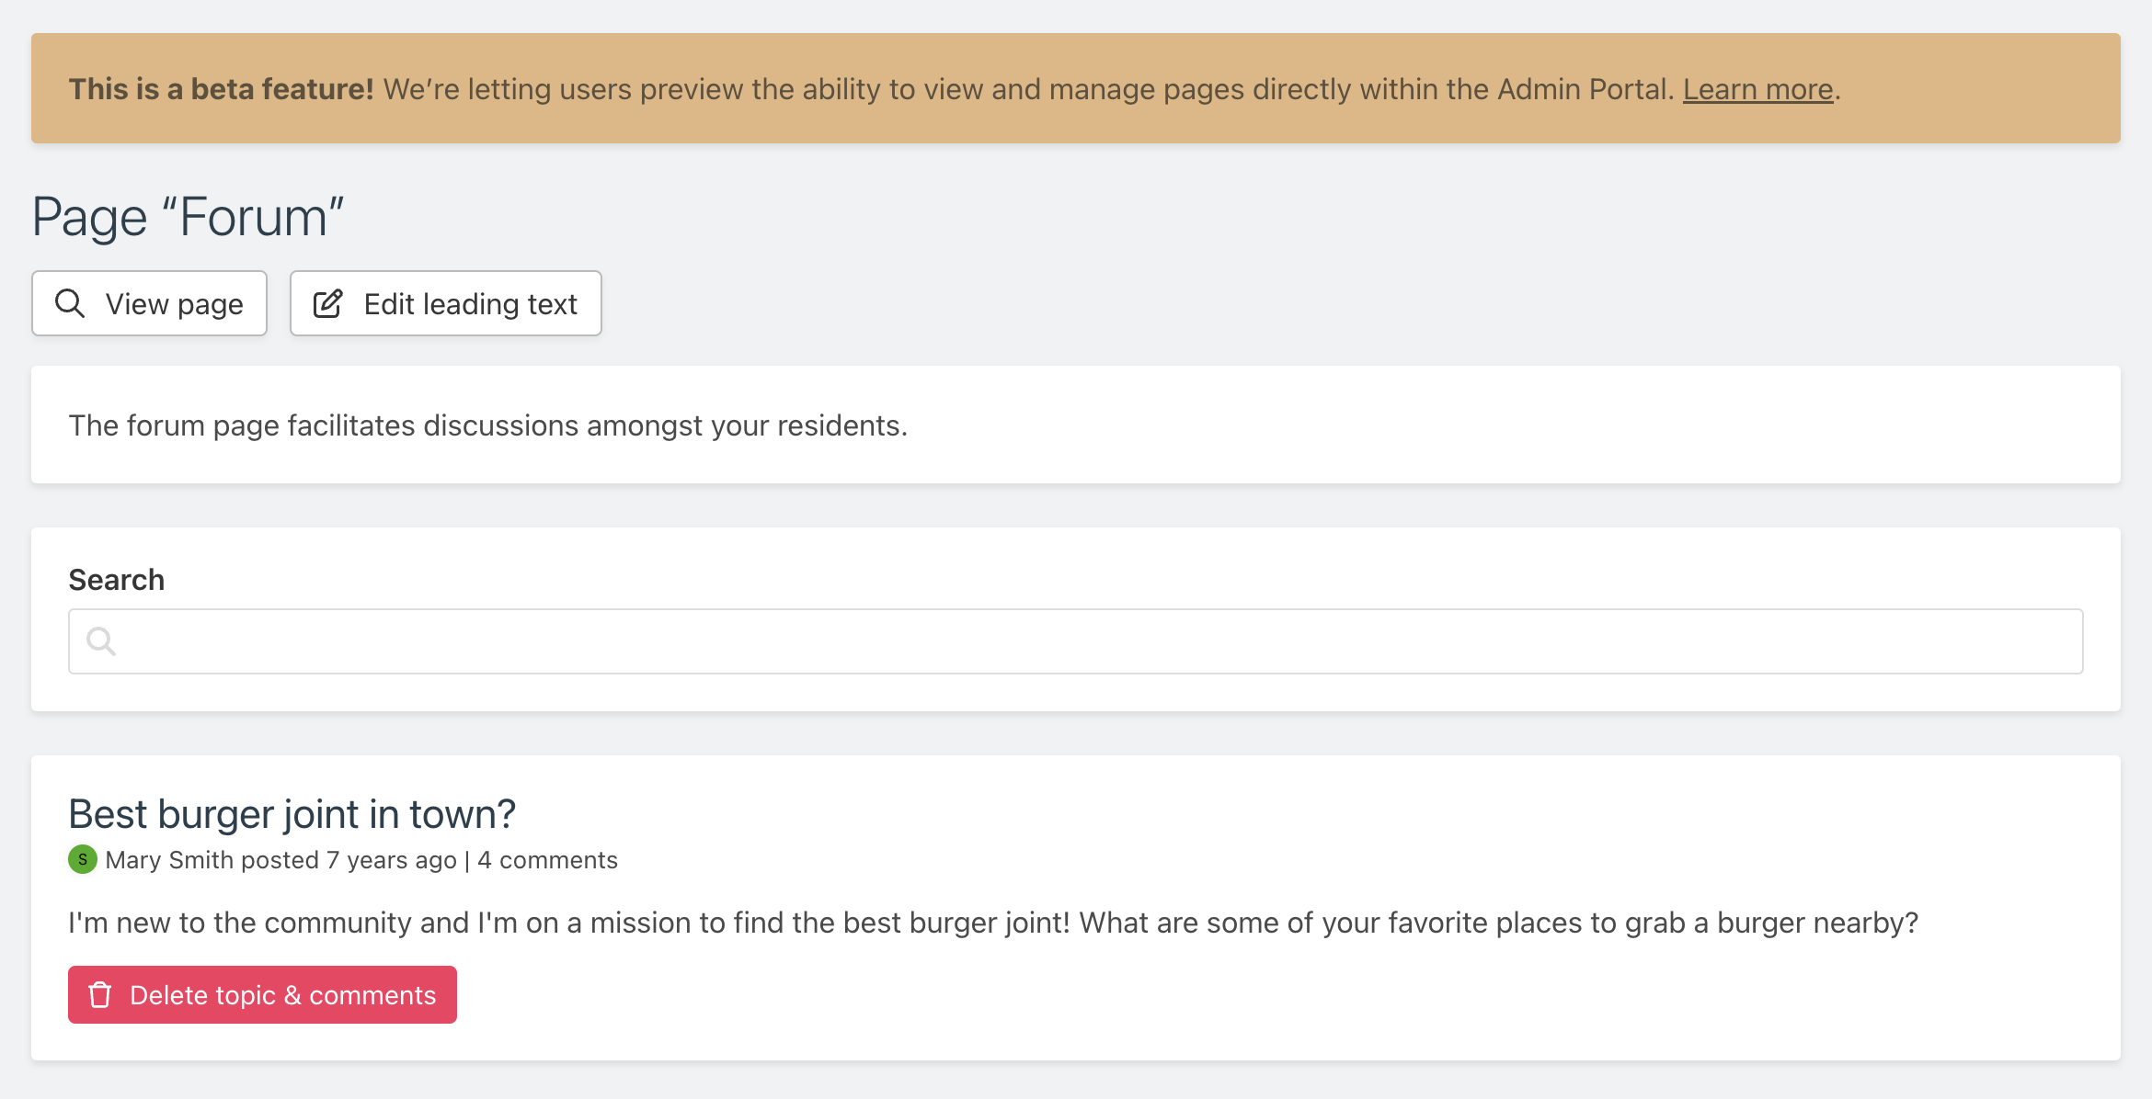Open the View page button

point(149,303)
